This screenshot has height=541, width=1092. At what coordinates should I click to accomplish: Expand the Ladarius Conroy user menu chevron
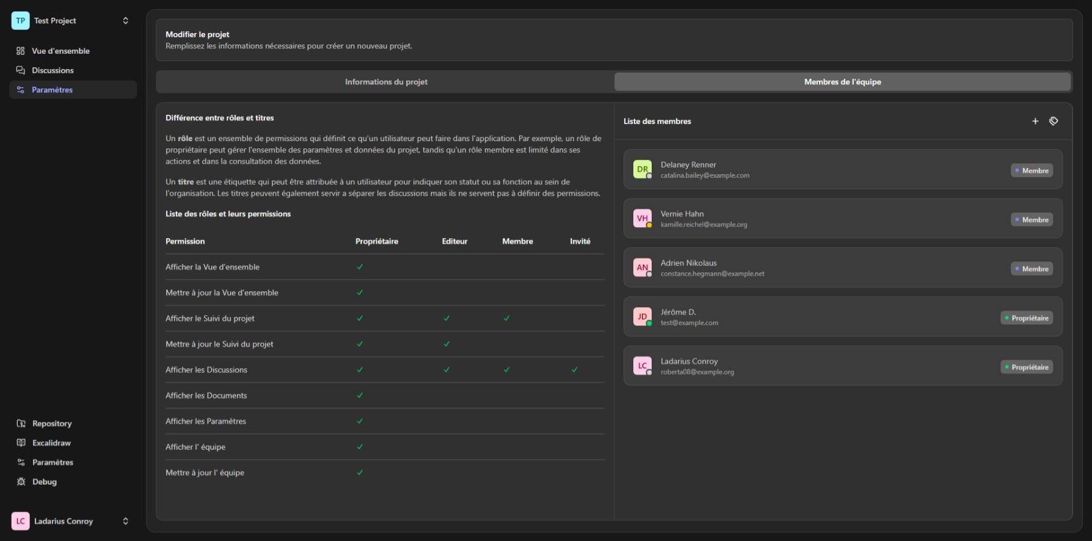pos(125,521)
